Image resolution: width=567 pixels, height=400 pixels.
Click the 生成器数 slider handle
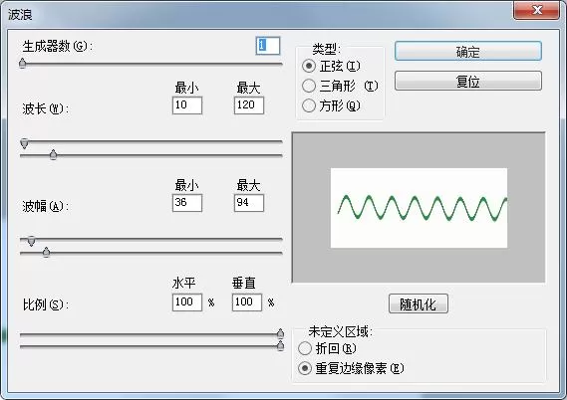[22, 63]
